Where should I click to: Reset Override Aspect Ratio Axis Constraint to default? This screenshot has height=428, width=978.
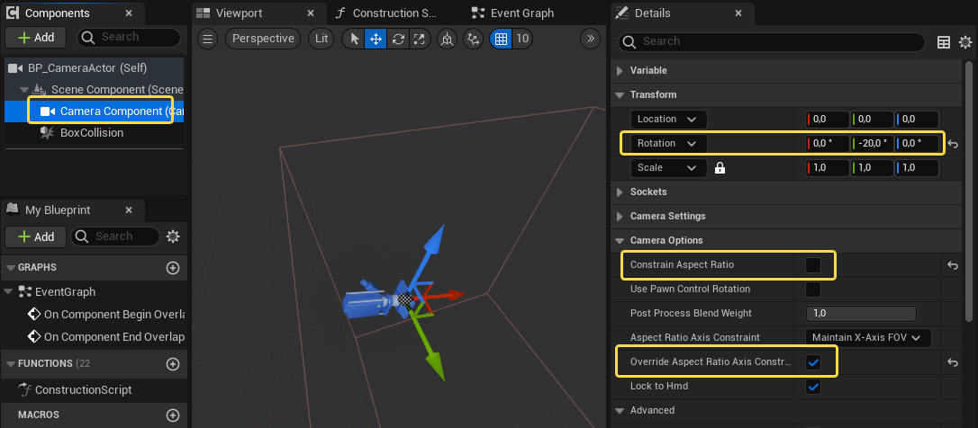[953, 362]
